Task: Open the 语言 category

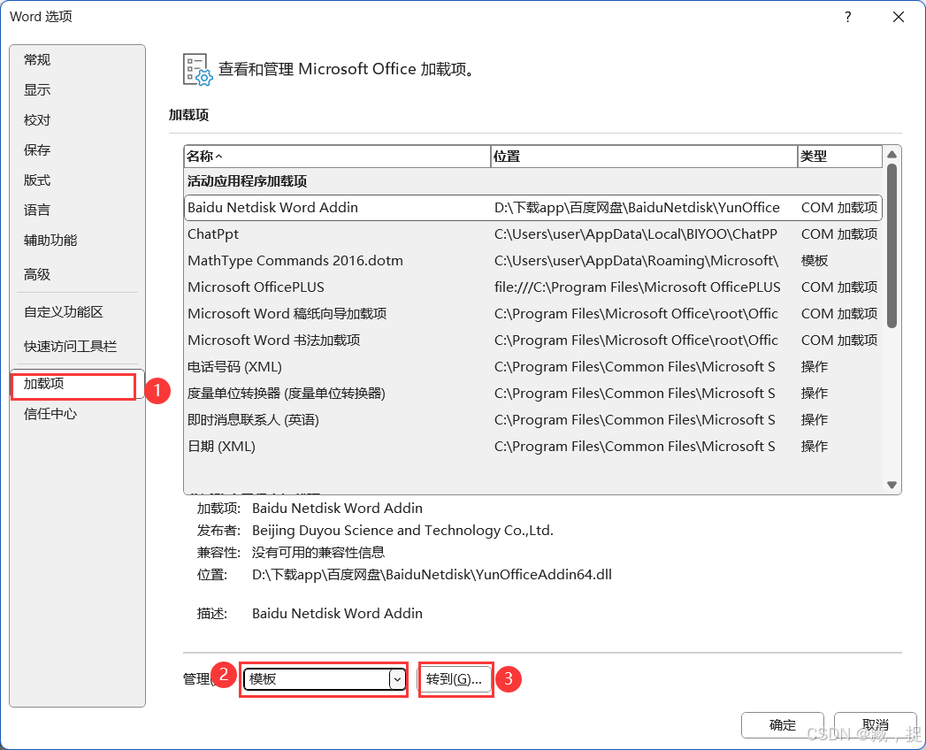Action: 77,210
